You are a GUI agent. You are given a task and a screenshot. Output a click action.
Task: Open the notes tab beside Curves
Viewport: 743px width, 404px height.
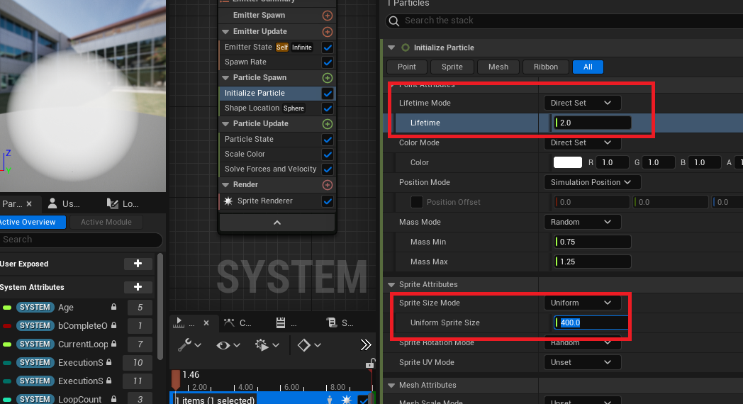[x=286, y=323]
